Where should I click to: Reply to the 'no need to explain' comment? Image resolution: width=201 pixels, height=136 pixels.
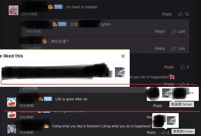(167, 14)
